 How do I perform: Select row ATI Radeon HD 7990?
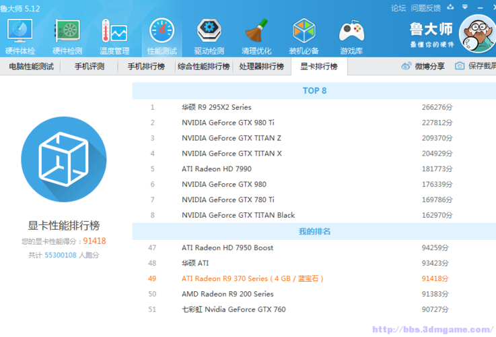click(x=314, y=168)
